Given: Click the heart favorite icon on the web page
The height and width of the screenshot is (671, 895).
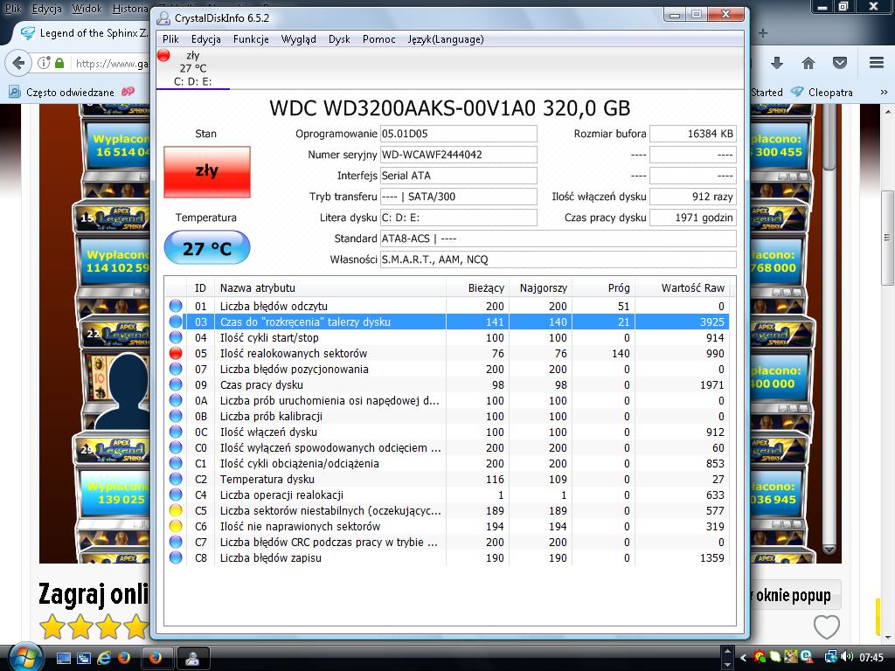Looking at the screenshot, I should click(826, 626).
